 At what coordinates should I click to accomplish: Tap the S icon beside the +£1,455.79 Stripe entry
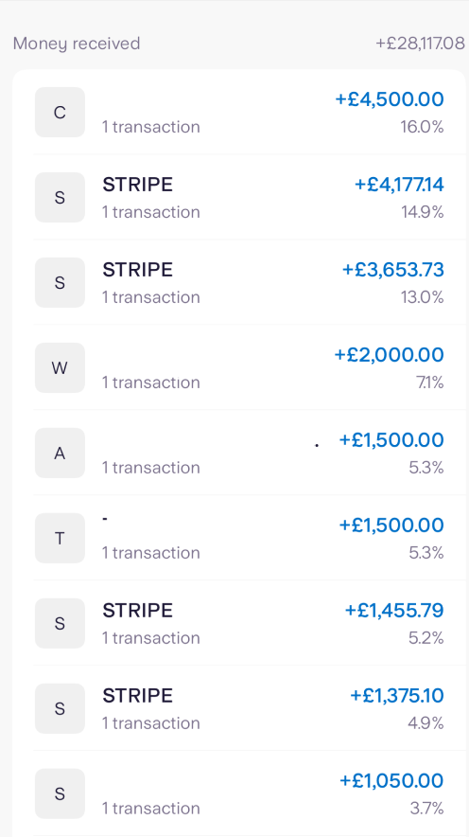click(x=60, y=623)
